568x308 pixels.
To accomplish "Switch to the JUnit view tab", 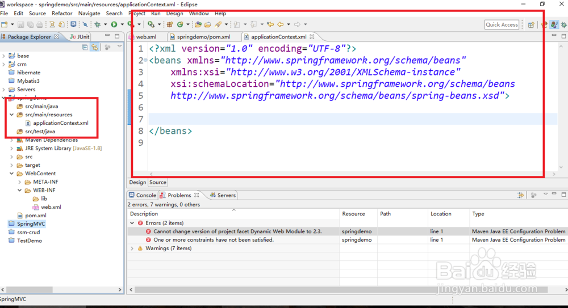I will pos(80,37).
